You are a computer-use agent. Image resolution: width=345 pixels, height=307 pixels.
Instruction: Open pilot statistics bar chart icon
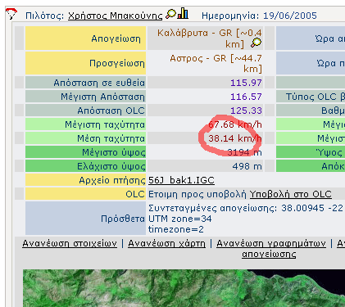click(183, 13)
